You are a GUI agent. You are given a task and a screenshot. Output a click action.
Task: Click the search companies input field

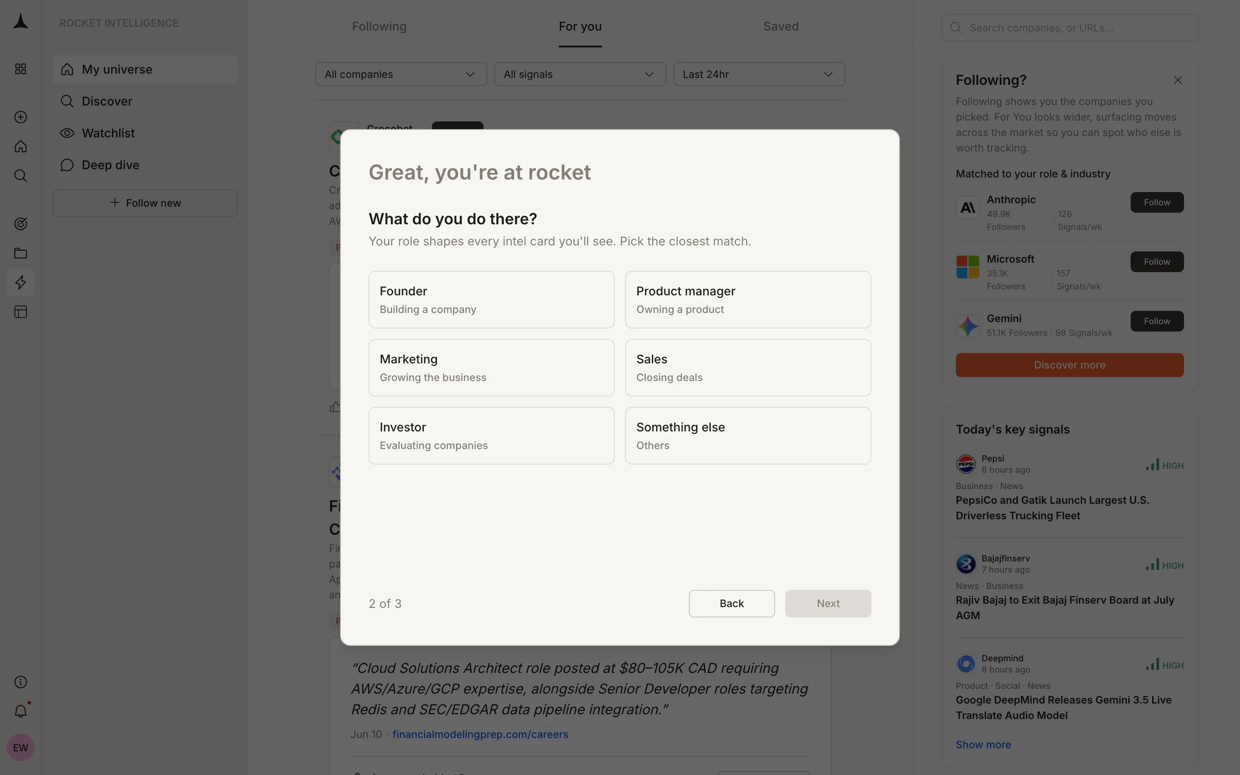tap(1069, 28)
